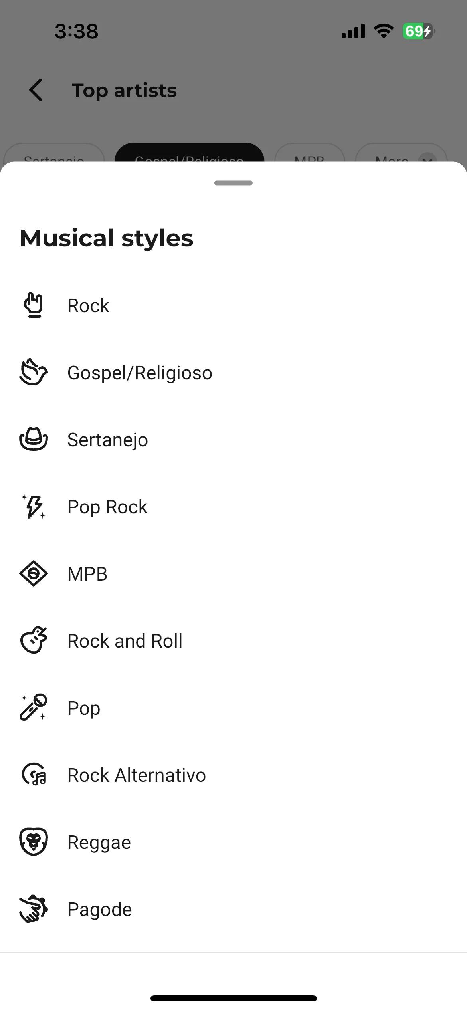Tap the bottom sheet drag handle
Screen dimensions: 467x1011
click(234, 183)
